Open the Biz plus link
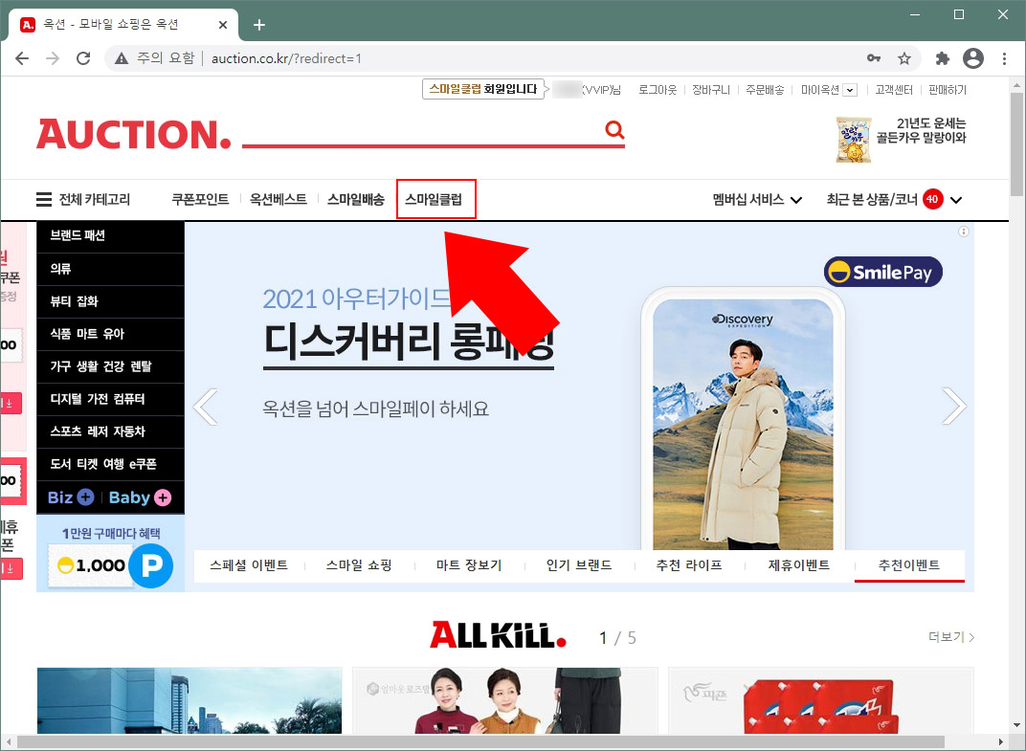 click(x=70, y=497)
